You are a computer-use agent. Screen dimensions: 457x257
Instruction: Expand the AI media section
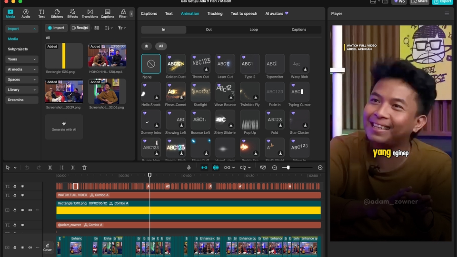coord(21,69)
